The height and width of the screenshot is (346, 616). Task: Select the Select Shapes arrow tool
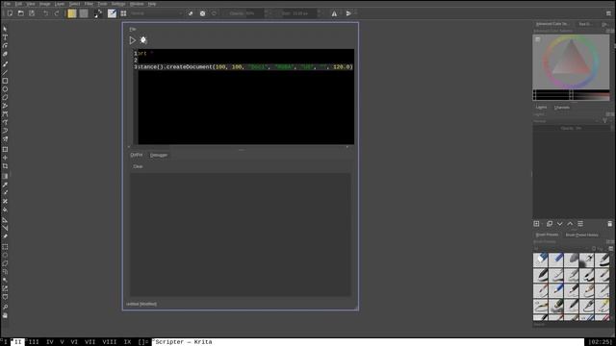tap(5, 29)
